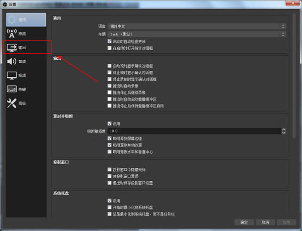Uncheck 启动时自动检查更新 checkbox
Image resolution: width=302 pixels, height=231 pixels.
point(110,41)
